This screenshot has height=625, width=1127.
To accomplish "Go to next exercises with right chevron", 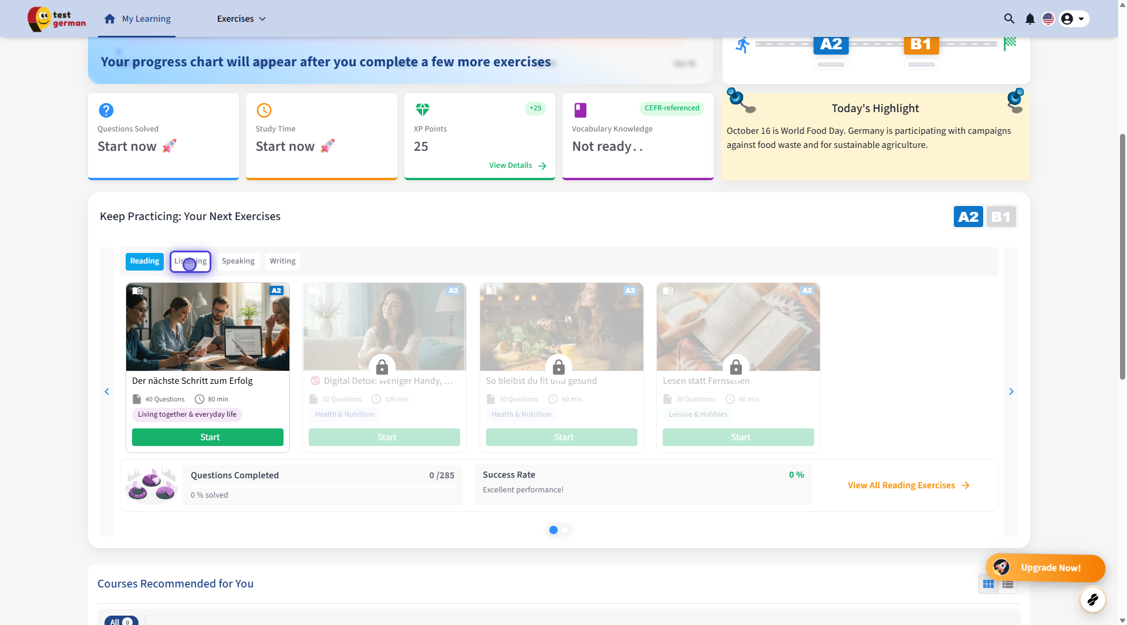I will tap(1011, 391).
